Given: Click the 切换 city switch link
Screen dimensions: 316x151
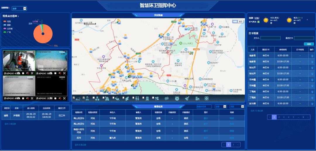Looking at the screenshot, I should click(257, 18).
